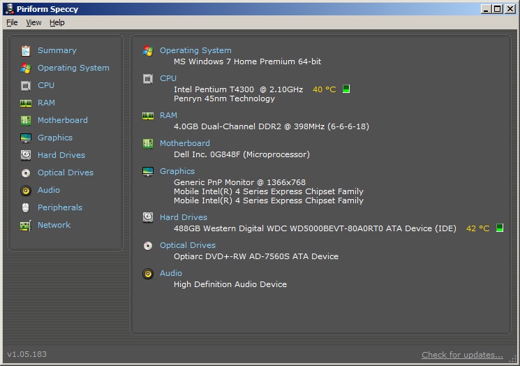The width and height of the screenshot is (520, 366).
Task: Click the Speccy app icon in title bar
Action: pyautogui.click(x=10, y=9)
